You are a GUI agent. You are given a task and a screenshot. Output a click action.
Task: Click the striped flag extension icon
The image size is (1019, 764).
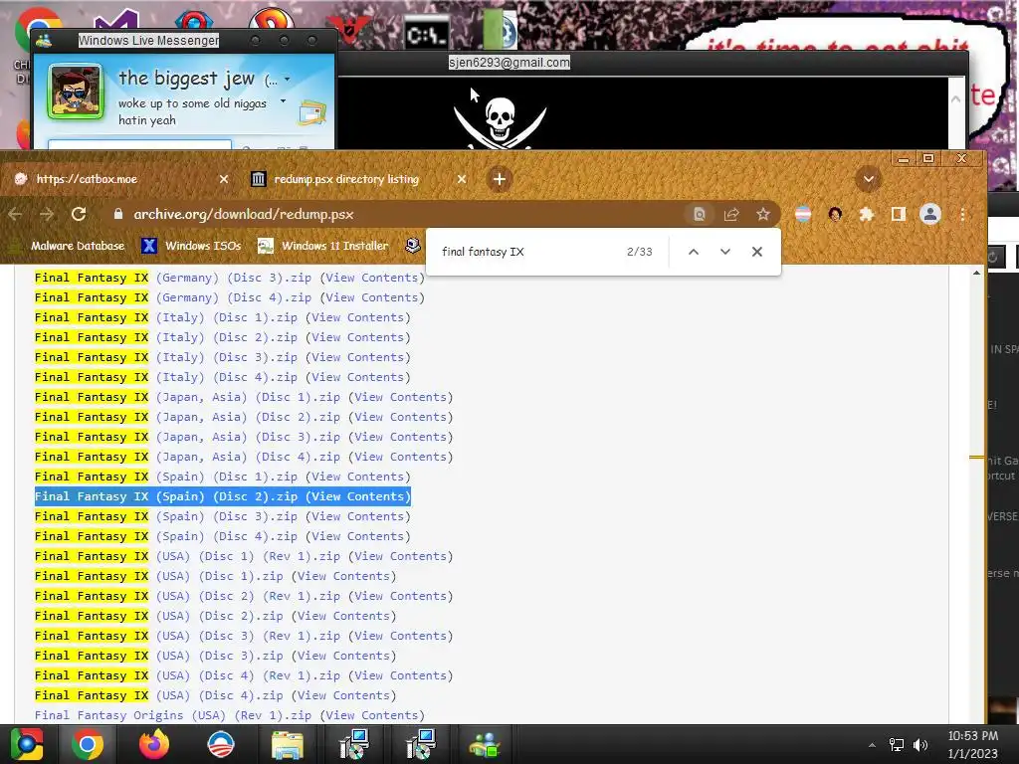(x=803, y=215)
